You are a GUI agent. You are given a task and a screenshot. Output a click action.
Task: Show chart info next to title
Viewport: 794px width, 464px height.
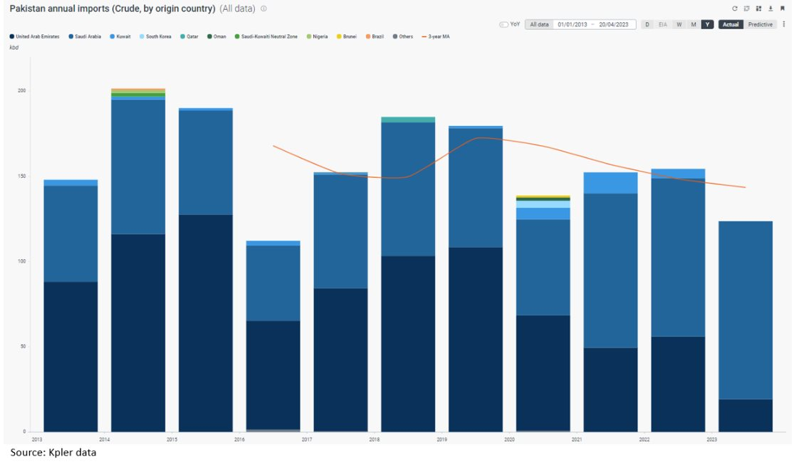pos(263,9)
